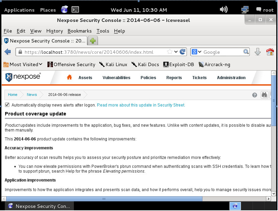Open the help question mark icon
The image size is (278, 211).
255,95
